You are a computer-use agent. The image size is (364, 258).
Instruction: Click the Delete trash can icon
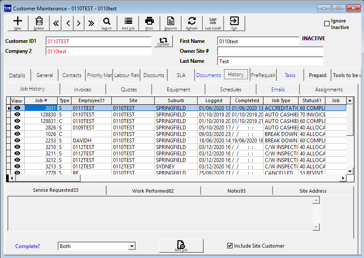[39, 23]
